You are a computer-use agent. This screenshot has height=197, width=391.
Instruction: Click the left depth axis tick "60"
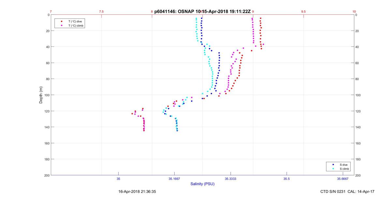[47, 63]
